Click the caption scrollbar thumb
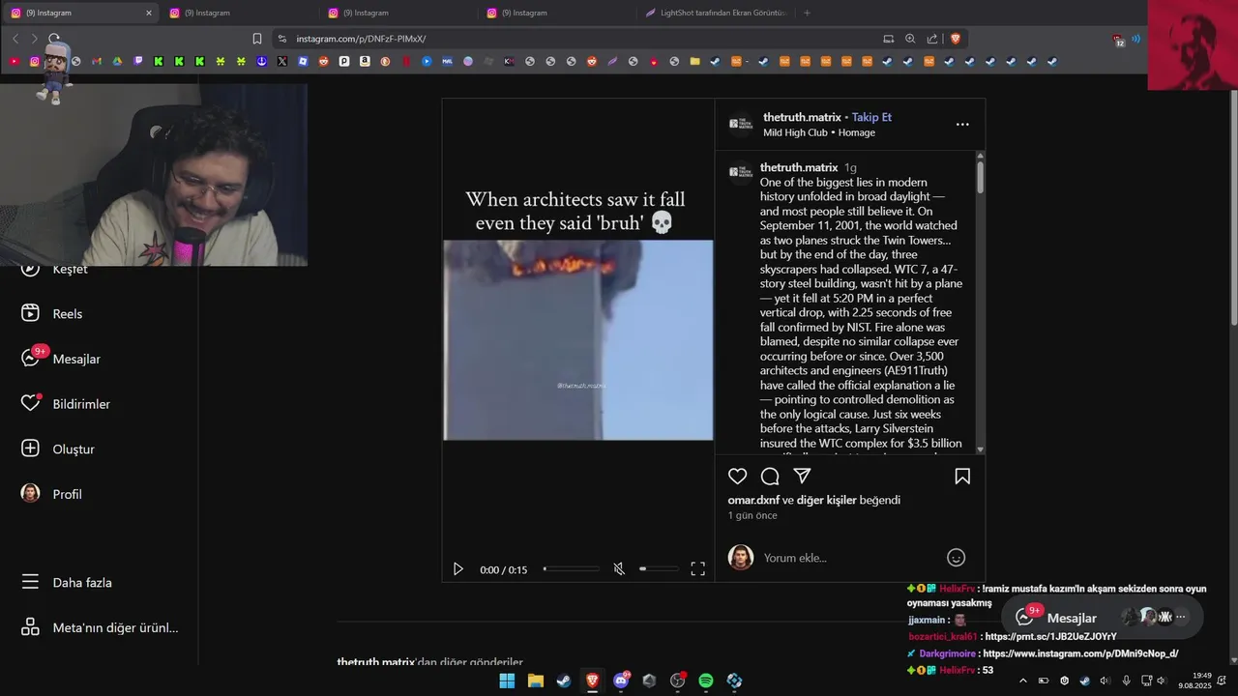This screenshot has width=1238, height=696. (980, 176)
